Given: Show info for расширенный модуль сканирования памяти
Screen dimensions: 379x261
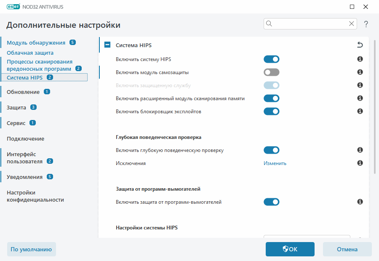Looking at the screenshot, I should coord(360,99).
